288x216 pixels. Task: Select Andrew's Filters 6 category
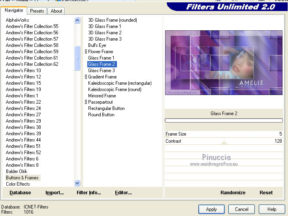click(22, 159)
